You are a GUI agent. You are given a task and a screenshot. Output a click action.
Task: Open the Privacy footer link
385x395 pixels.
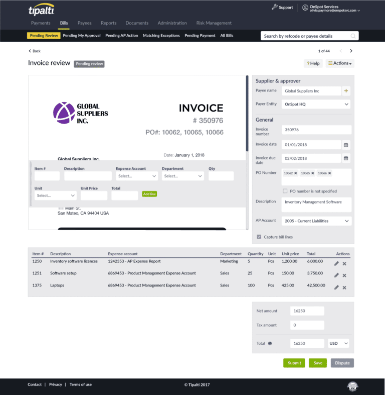coord(56,384)
